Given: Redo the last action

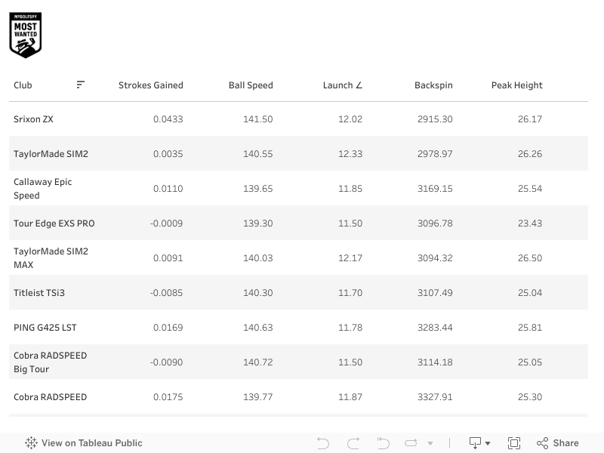Looking at the screenshot, I should tap(353, 443).
